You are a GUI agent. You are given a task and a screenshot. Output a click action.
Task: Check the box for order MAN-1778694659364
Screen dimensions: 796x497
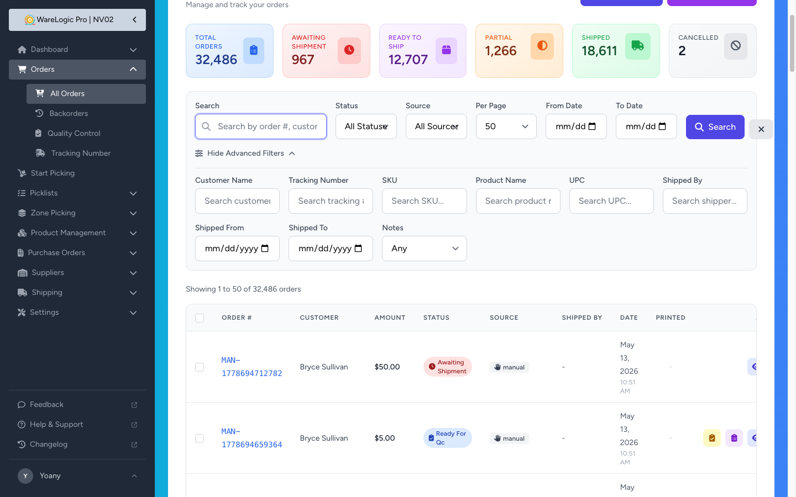(200, 438)
